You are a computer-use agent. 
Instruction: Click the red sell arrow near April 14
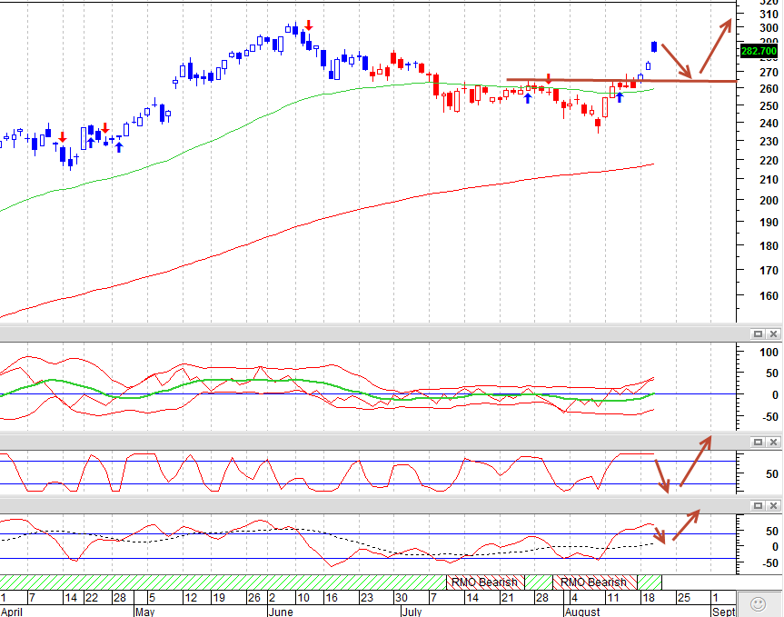pos(63,137)
